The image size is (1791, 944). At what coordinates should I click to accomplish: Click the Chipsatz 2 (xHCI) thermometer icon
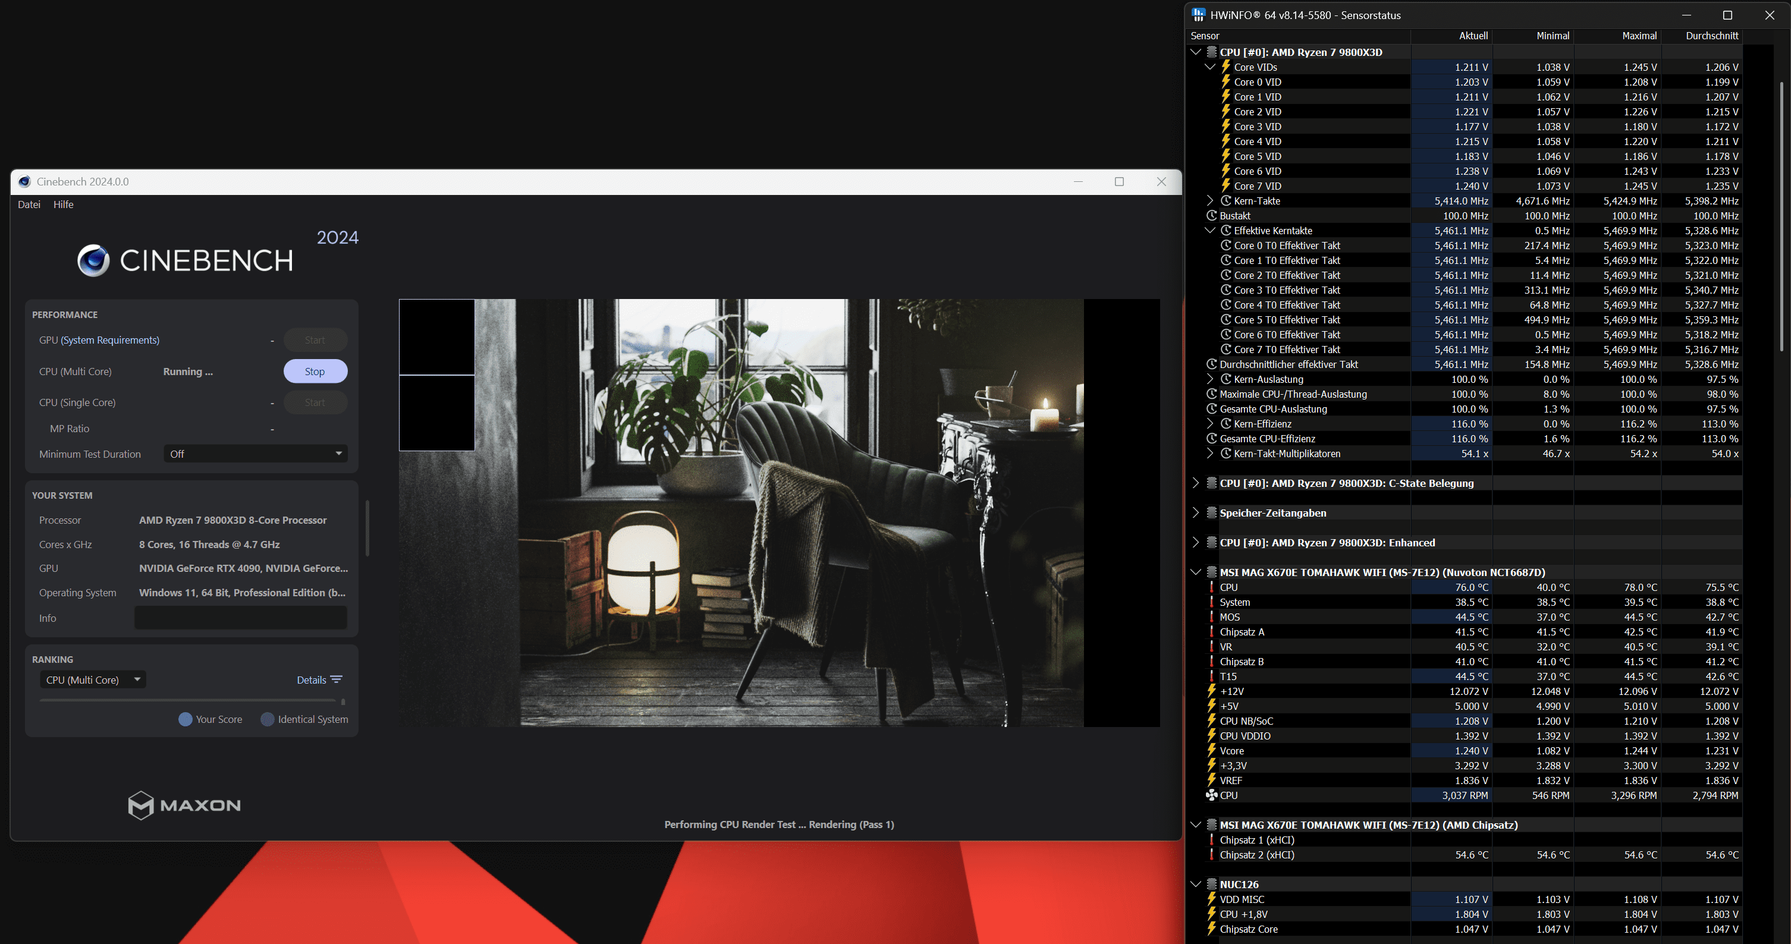coord(1212,855)
